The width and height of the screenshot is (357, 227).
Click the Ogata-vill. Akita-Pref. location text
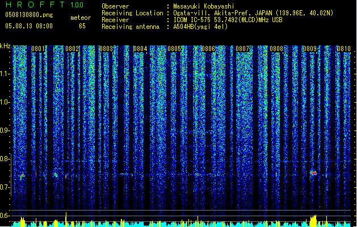tap(253, 13)
